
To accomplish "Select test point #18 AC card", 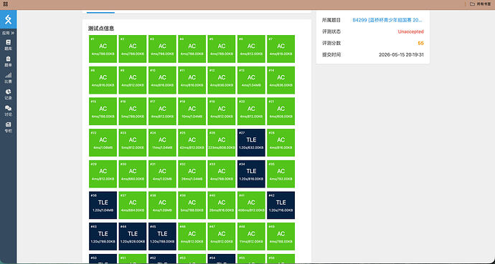I will coord(192,112).
